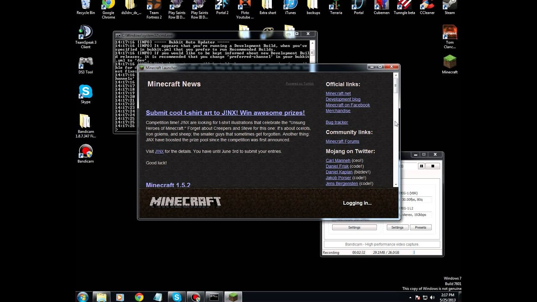Open the Minecraft.net official link
537x302 pixels.
click(x=338, y=94)
